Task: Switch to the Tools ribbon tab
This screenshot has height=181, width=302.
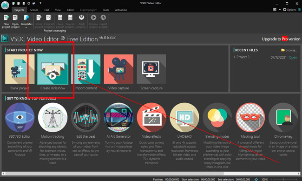Action: 106,10
